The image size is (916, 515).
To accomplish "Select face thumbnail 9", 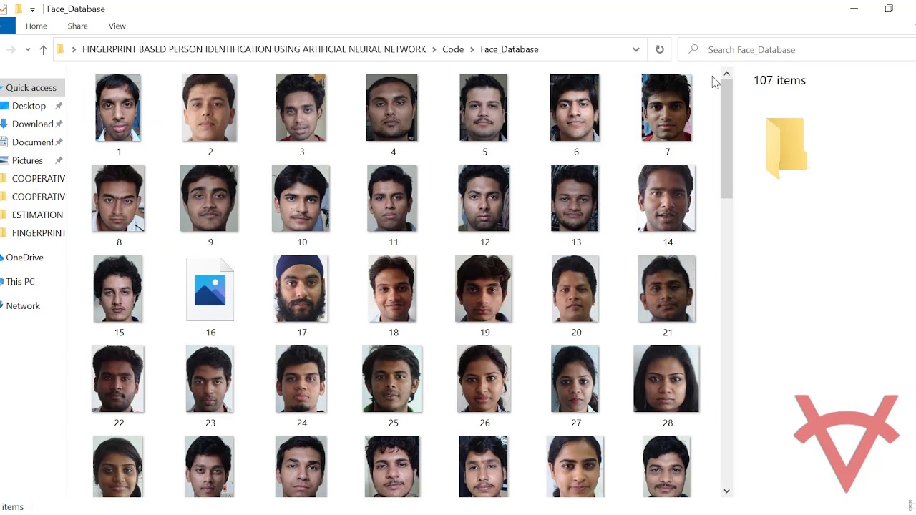I will [210, 198].
